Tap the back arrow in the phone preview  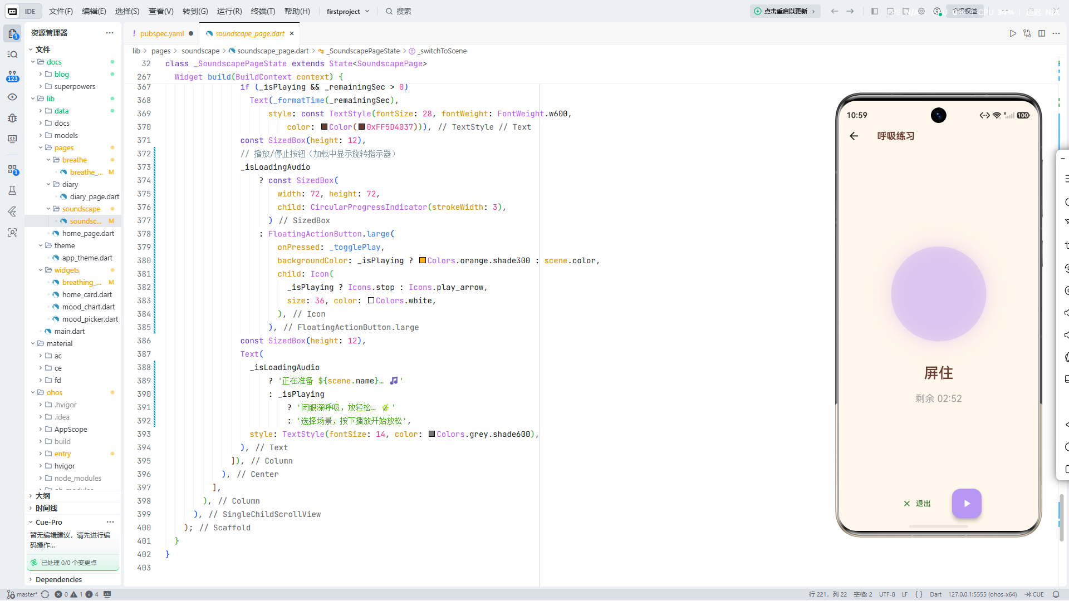coord(854,136)
